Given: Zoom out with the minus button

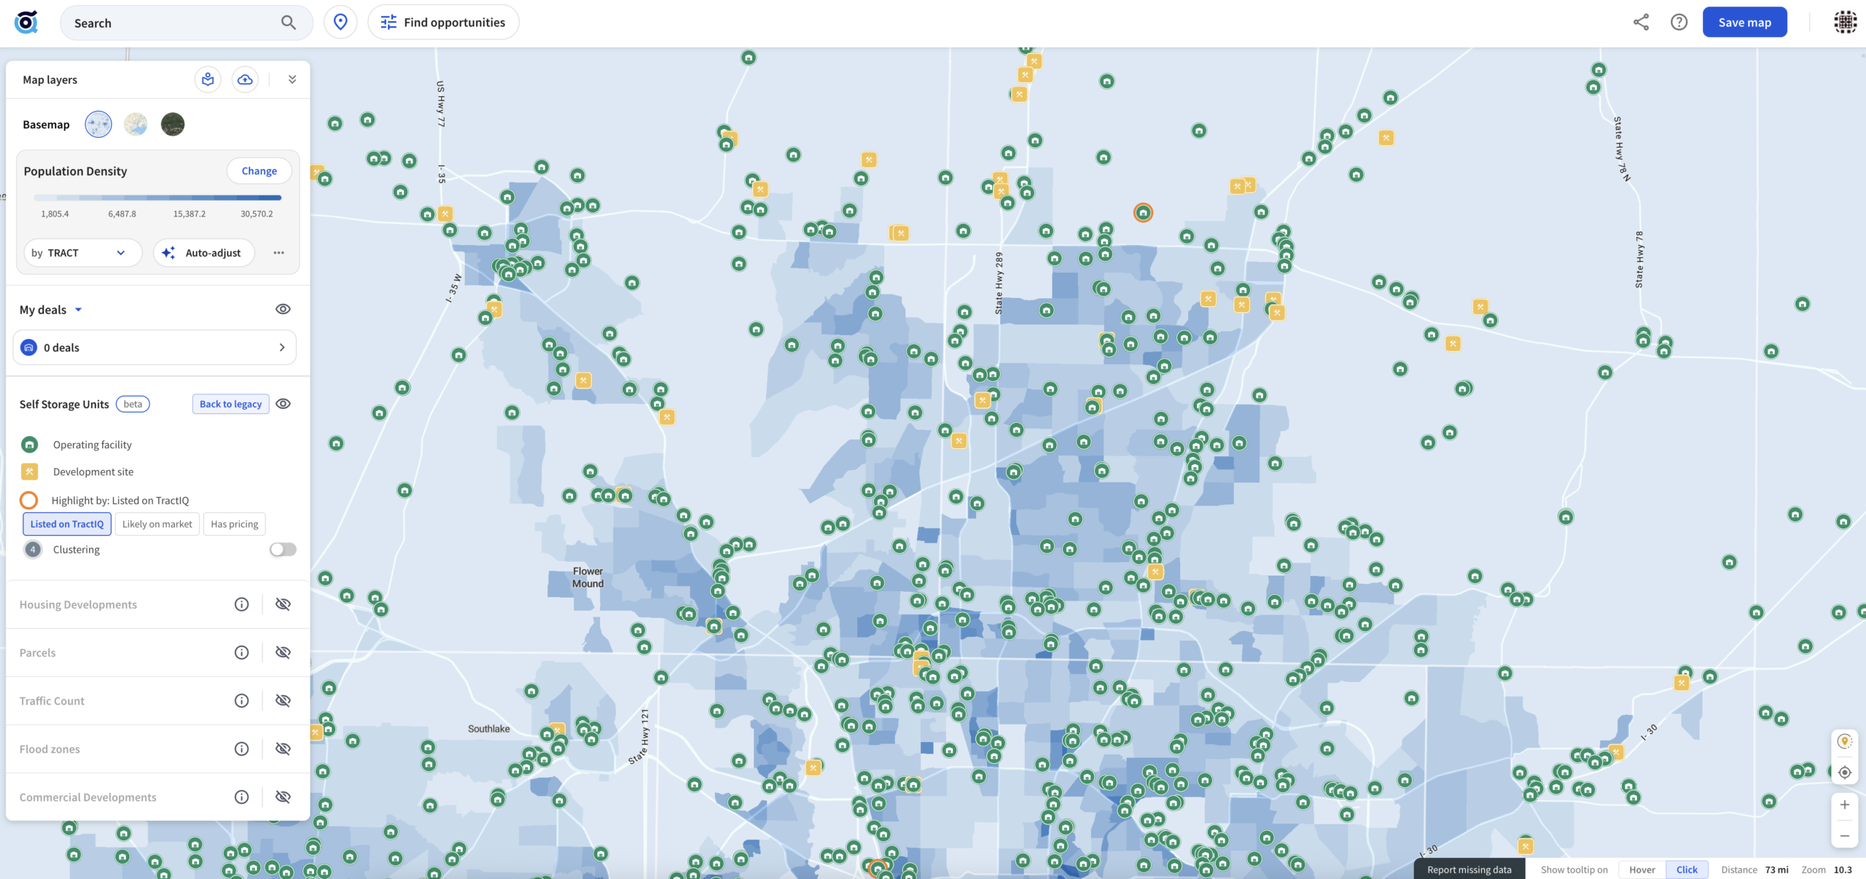Looking at the screenshot, I should [x=1845, y=835].
